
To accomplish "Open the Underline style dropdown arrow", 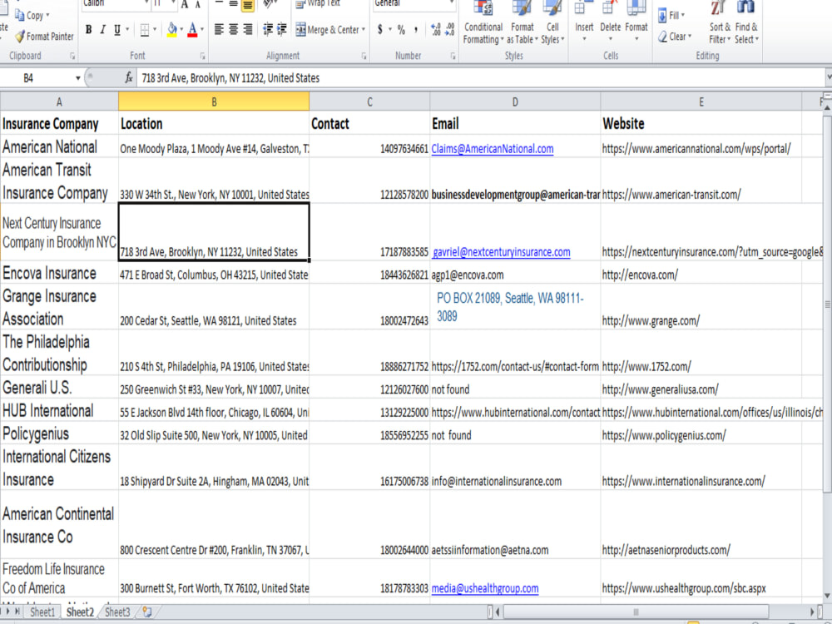I will click(x=127, y=30).
